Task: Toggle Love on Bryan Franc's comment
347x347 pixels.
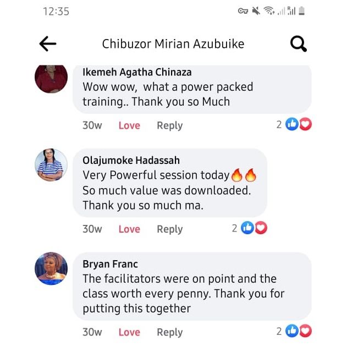Action: (129, 332)
